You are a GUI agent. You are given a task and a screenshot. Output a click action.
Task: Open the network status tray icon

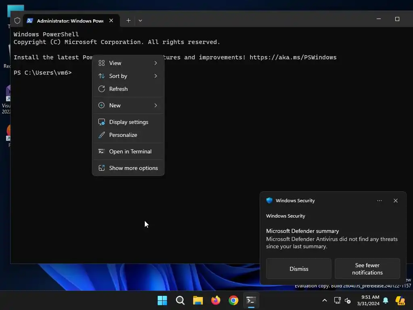tap(338, 300)
